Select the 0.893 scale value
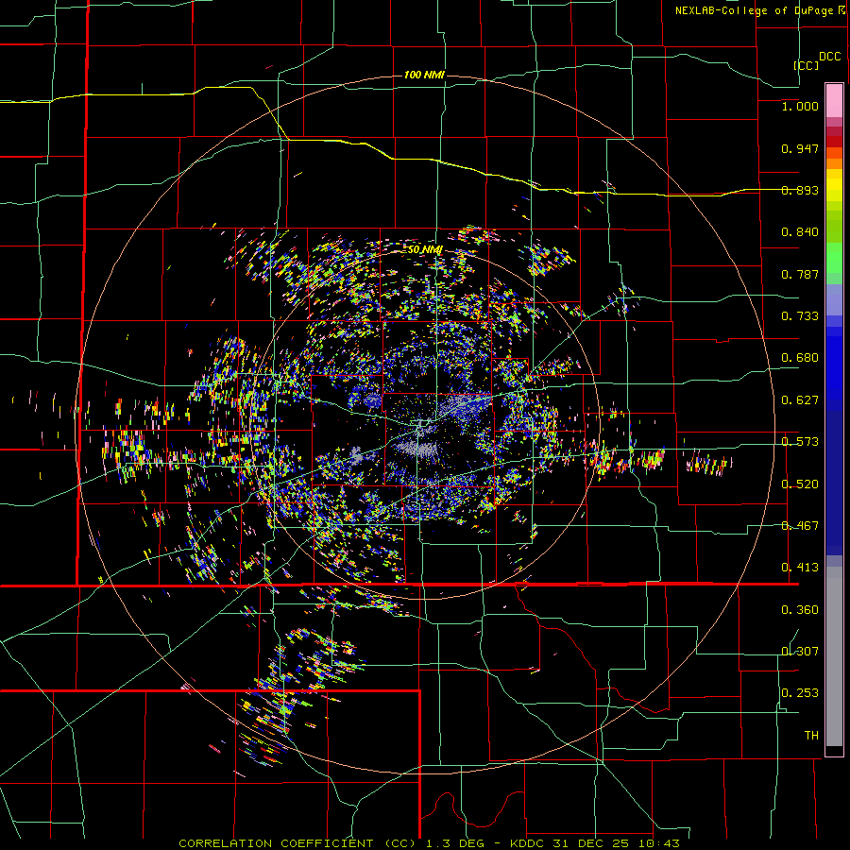850x850 pixels. coord(800,190)
